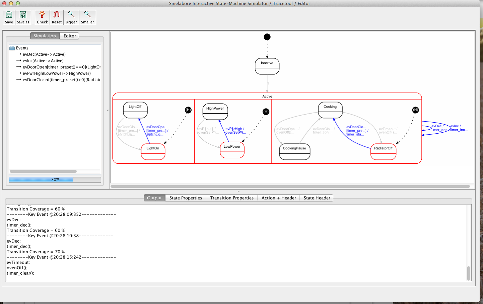Select the Events folder in tree
483x304 pixels.
click(22, 48)
